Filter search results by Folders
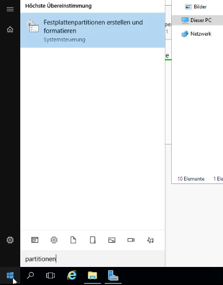223x285 pixels. [x=92, y=240]
